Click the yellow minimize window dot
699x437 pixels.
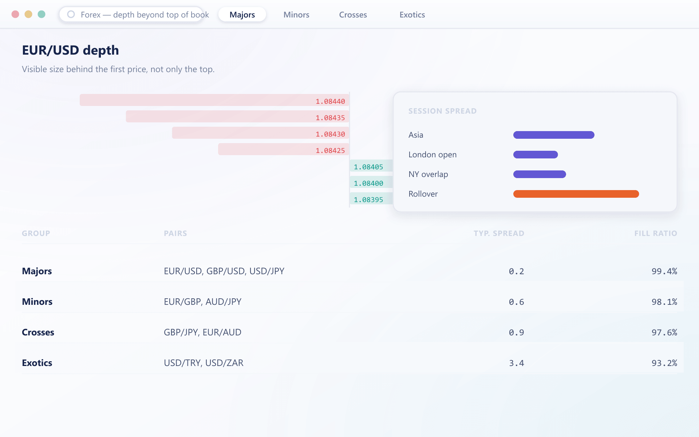tap(28, 14)
